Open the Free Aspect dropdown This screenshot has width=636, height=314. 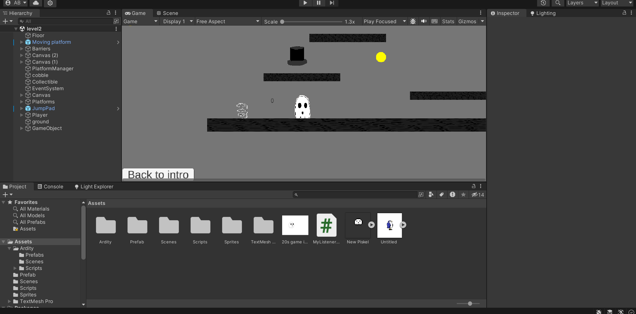pyautogui.click(x=227, y=21)
